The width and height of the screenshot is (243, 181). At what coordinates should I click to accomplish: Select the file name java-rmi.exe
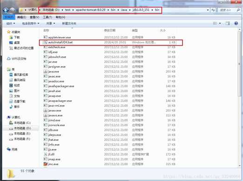[56, 106]
